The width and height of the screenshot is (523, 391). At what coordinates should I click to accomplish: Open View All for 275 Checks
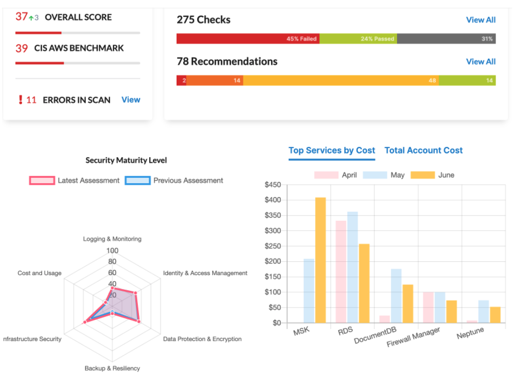pyautogui.click(x=480, y=20)
